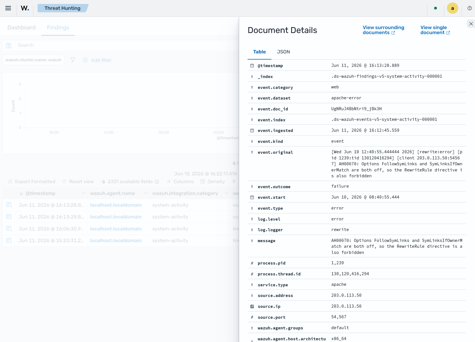Click the message text type icon
Screen dimensions: 475x342
pos(252,241)
